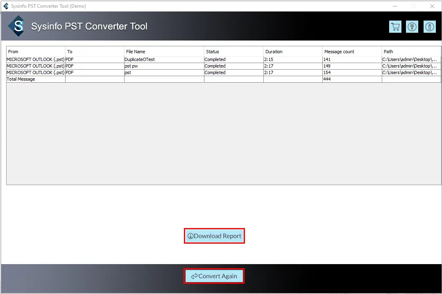Click the info about icon

tap(429, 27)
